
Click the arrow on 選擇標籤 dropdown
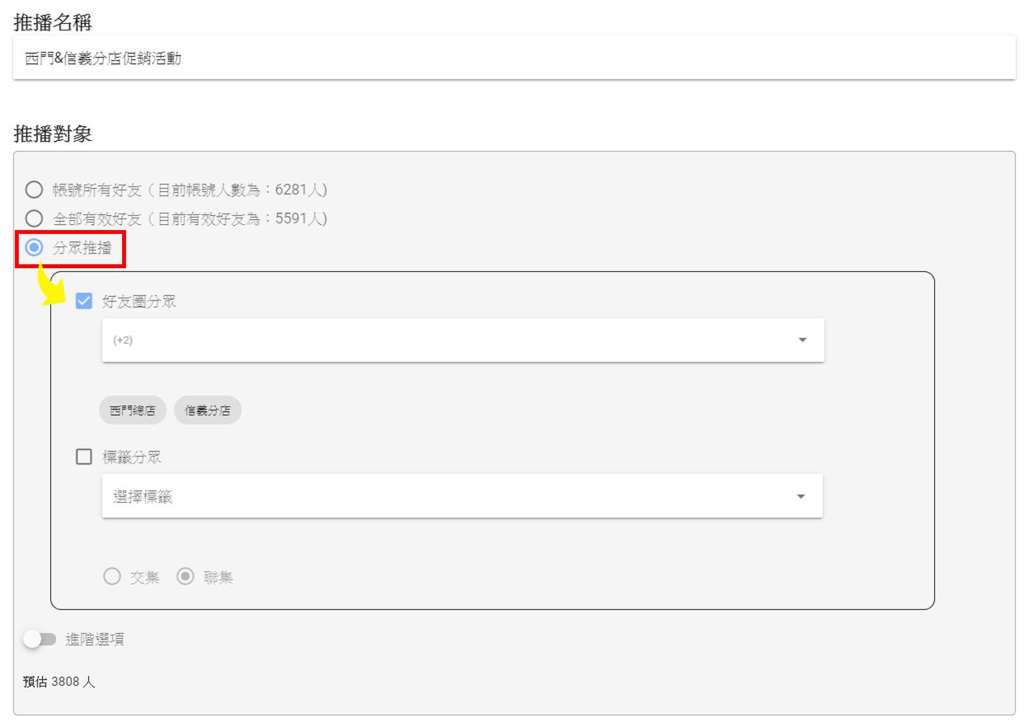[x=801, y=496]
